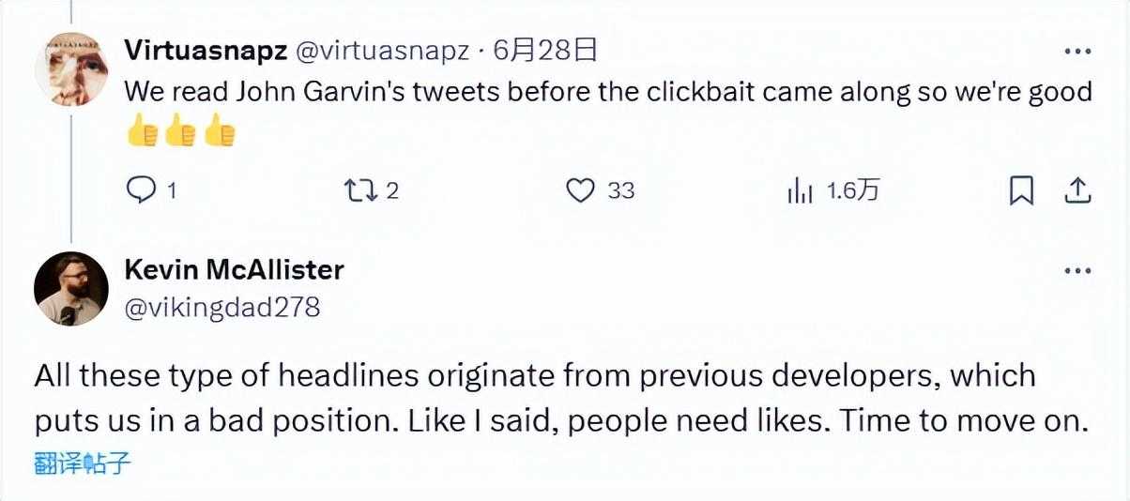Viewport: 1130px width, 501px height.
Task: Open the Kevin McAllister name link
Action: pyautogui.click(x=234, y=270)
